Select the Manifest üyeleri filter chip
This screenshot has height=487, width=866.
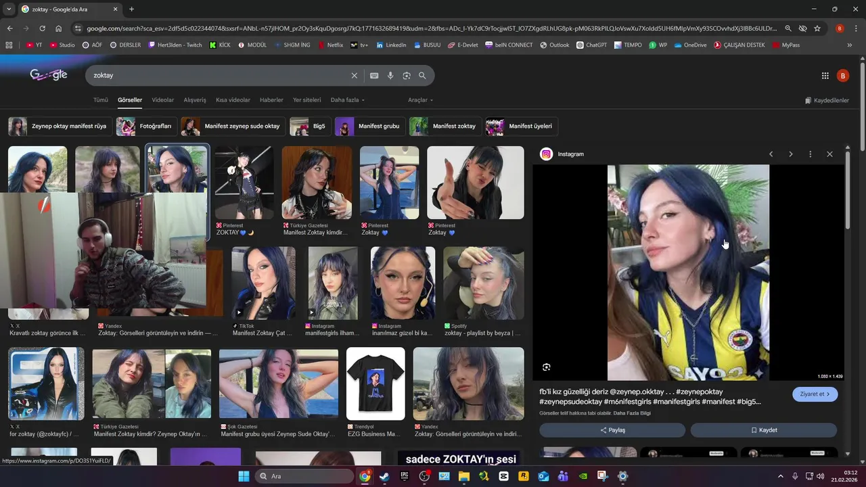[520, 126]
